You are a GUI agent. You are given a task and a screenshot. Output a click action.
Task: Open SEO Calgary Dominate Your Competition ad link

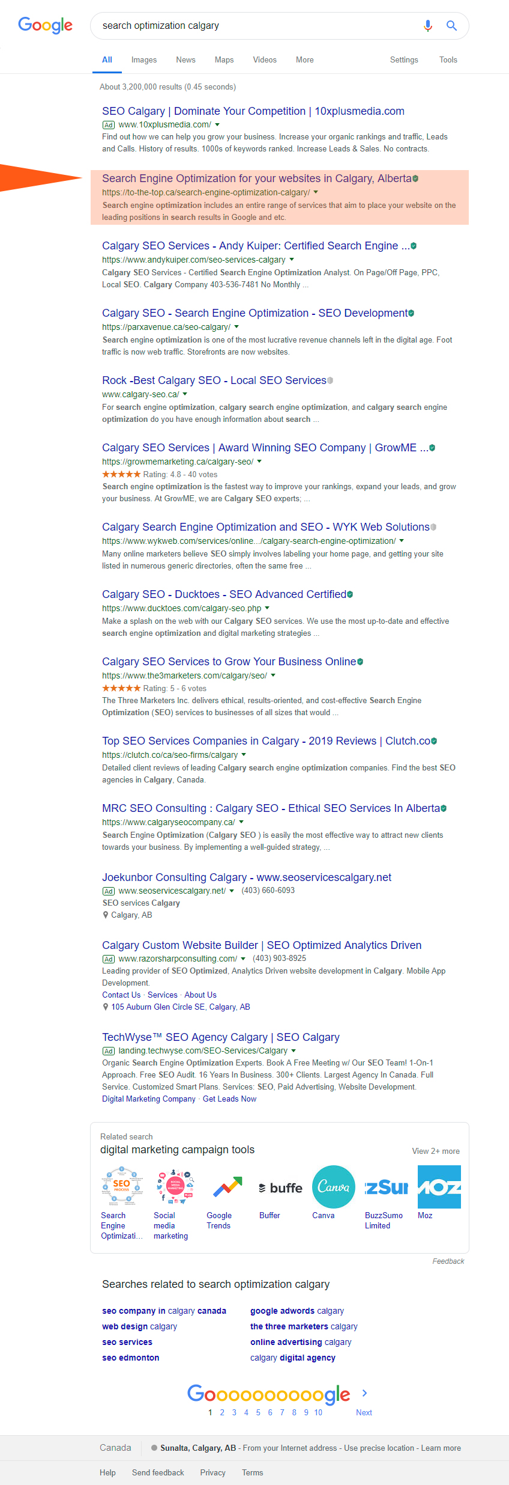[253, 111]
